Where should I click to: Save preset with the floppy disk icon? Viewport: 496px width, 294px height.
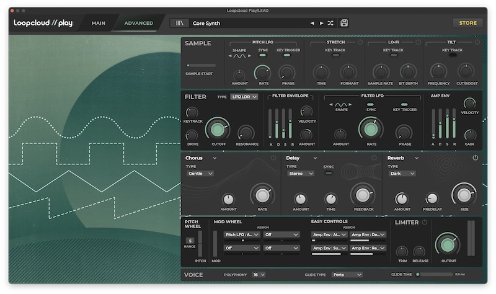tap(344, 23)
